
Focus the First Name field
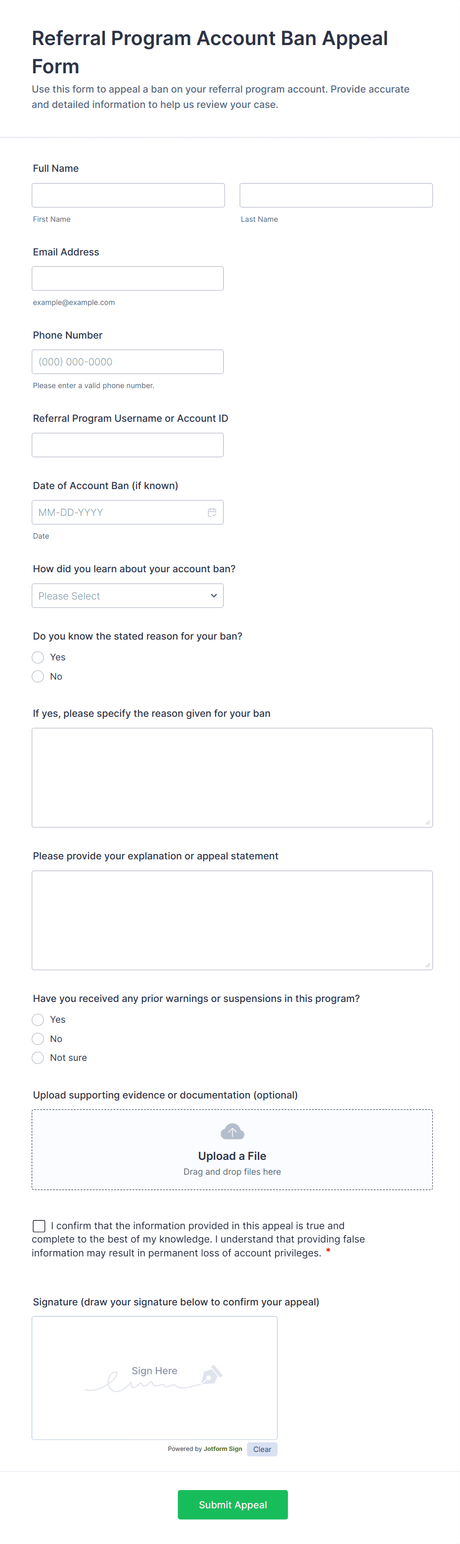click(128, 196)
